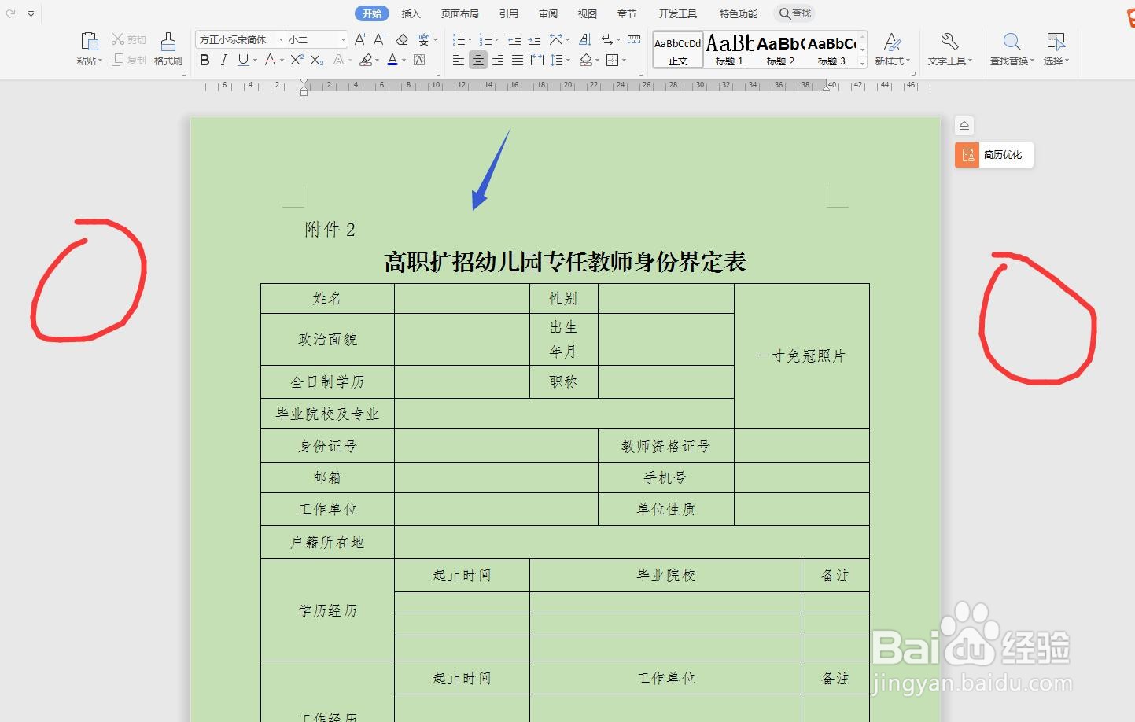This screenshot has height=722, width=1135.
Task: Apply the 标题 1 heading style
Action: [729, 50]
